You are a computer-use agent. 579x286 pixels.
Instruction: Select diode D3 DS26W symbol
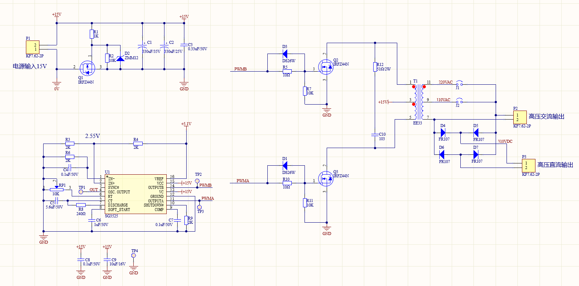coord(285,53)
